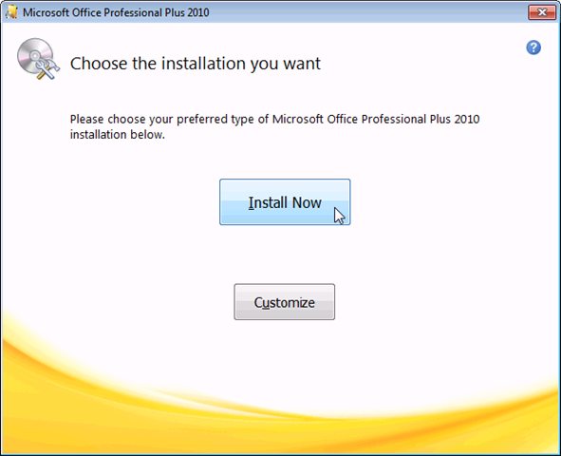
Task: Open the Customize installation options
Action: pos(285,302)
